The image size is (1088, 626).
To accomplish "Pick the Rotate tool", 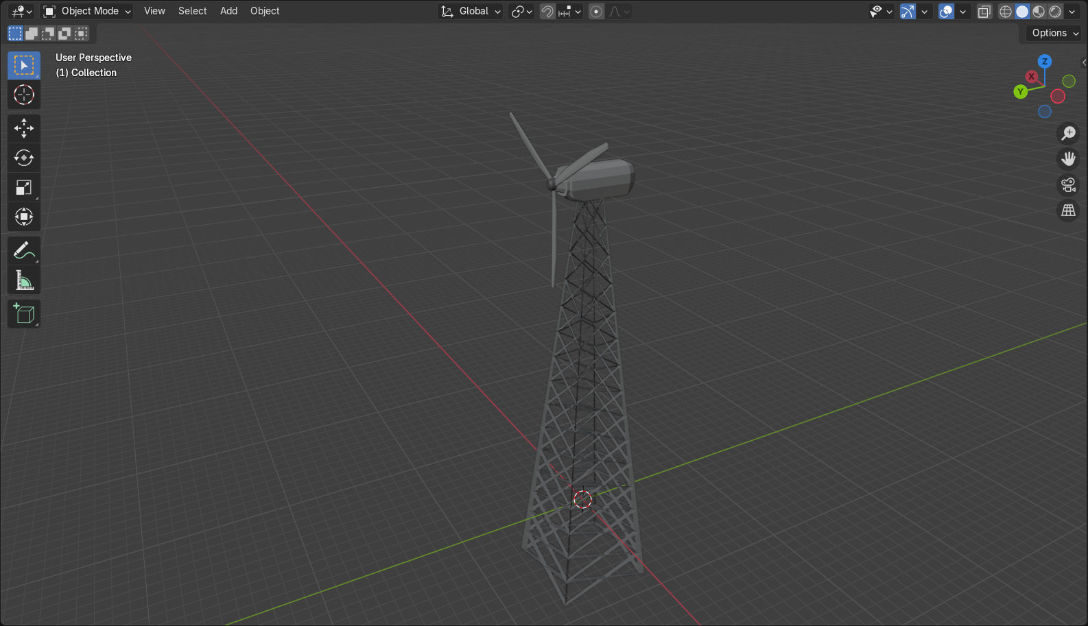I will click(x=24, y=158).
